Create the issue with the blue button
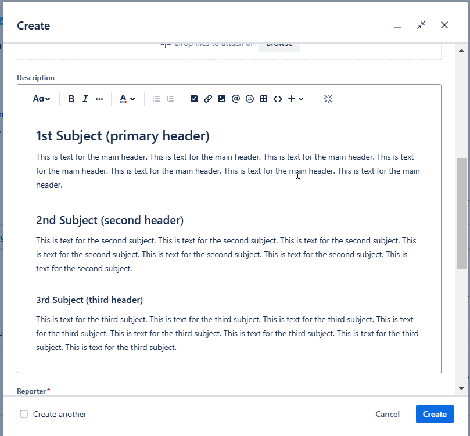Viewport: 470px width, 436px height. click(434, 414)
